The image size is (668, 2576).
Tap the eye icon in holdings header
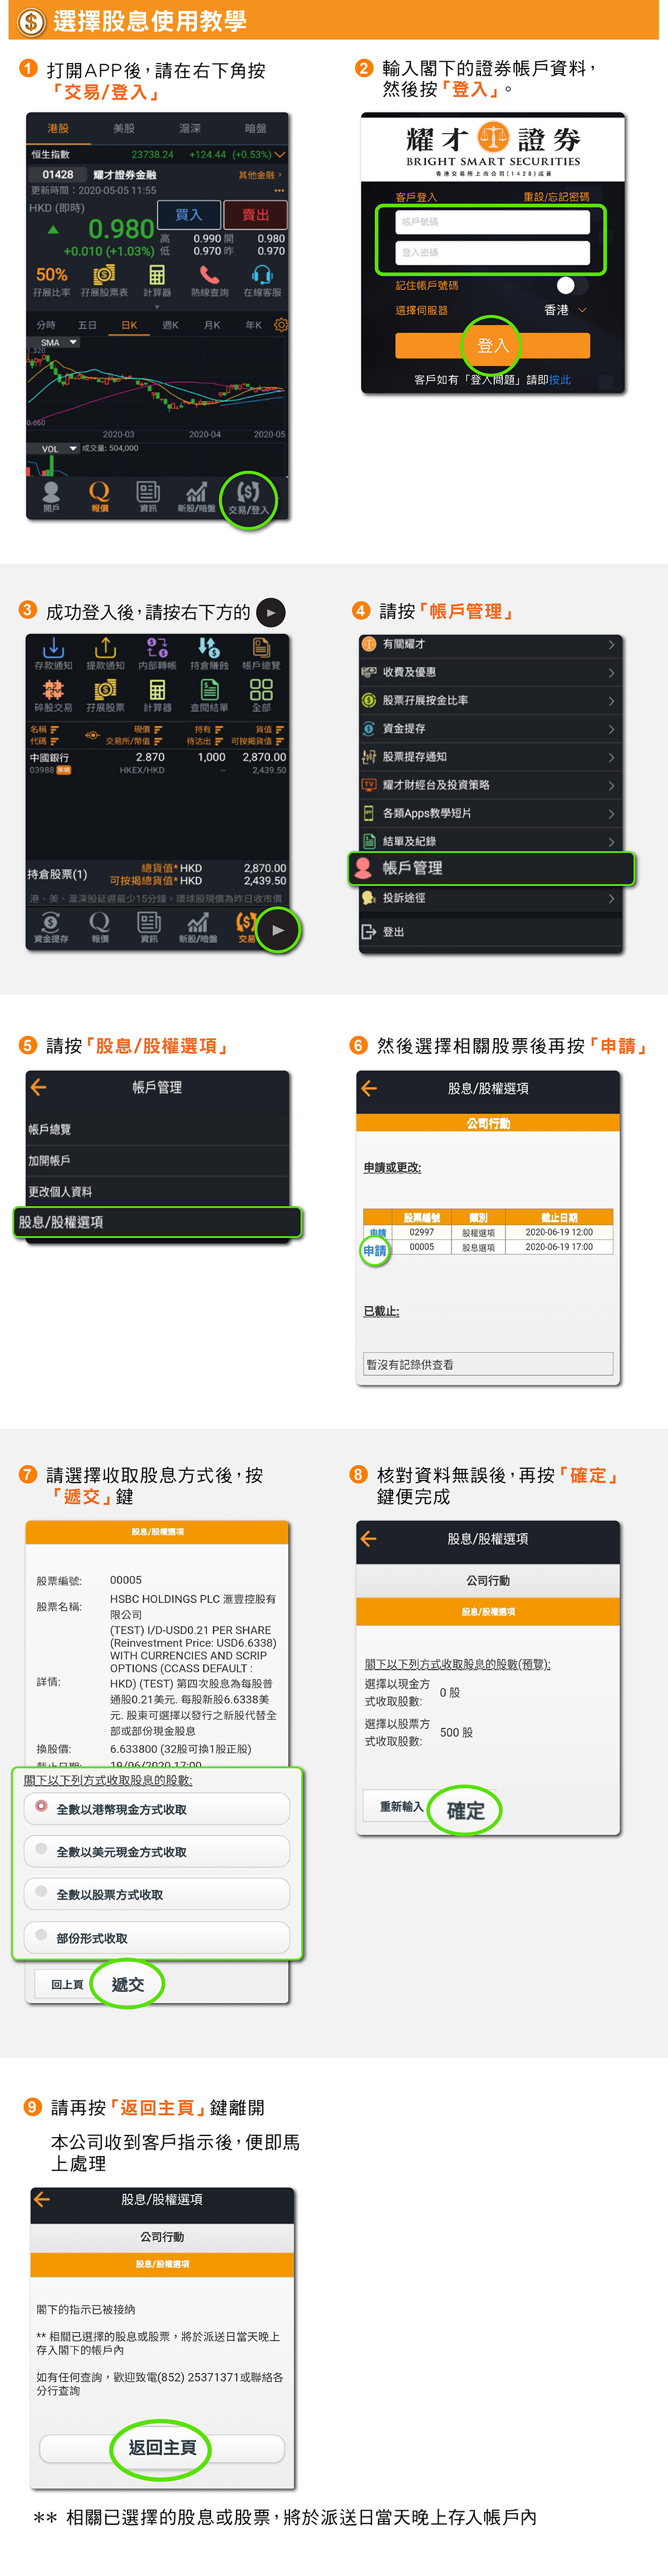click(92, 735)
